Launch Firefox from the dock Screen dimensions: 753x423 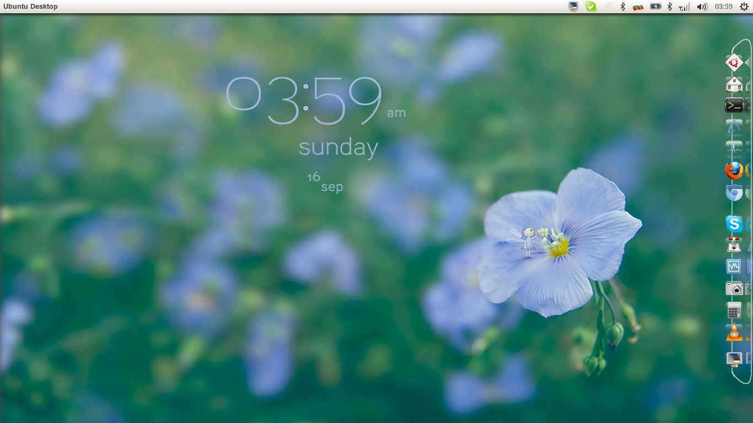pyautogui.click(x=734, y=171)
